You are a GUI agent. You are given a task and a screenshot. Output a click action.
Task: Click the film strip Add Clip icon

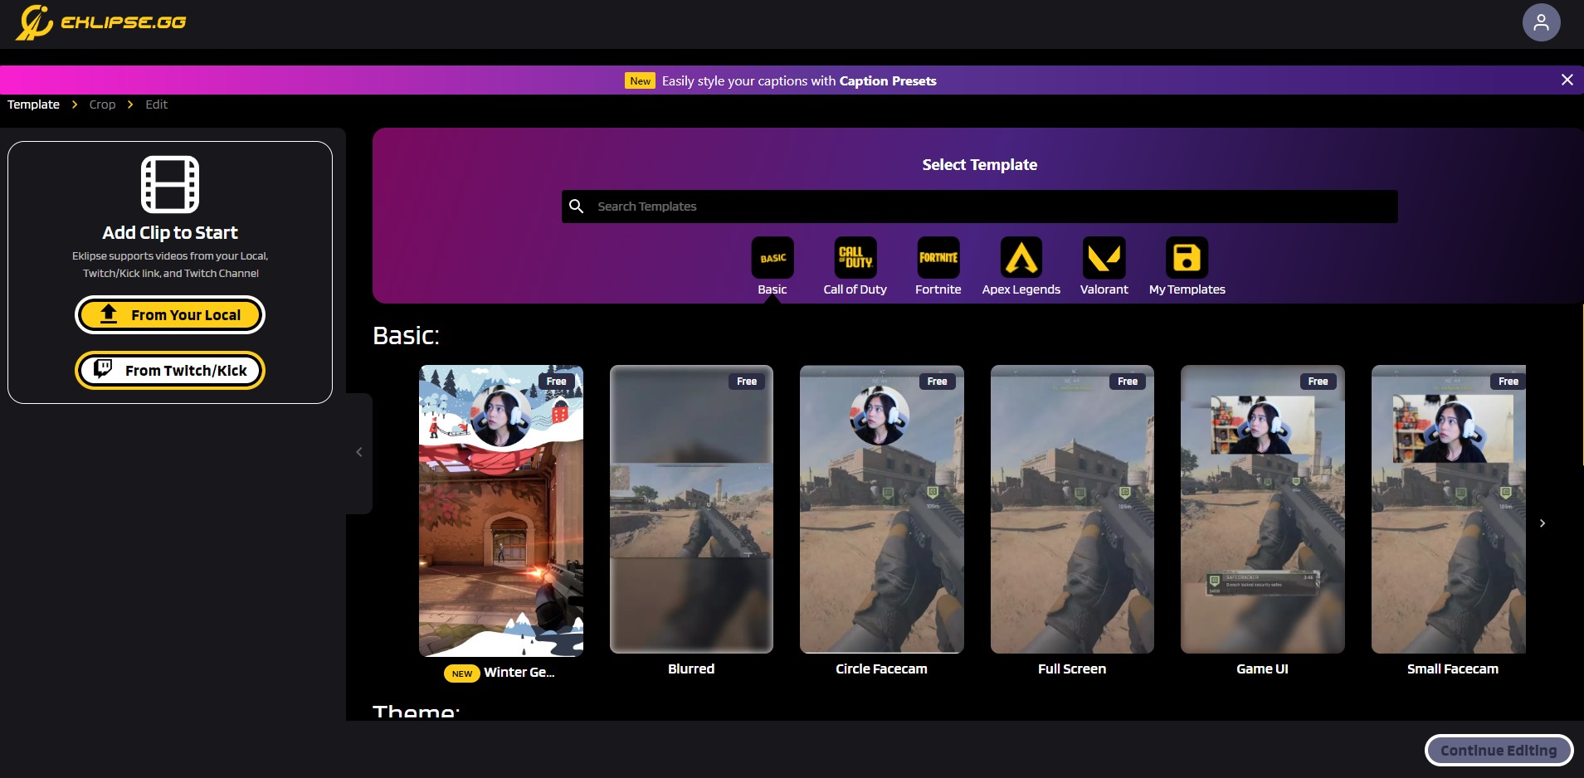170,184
